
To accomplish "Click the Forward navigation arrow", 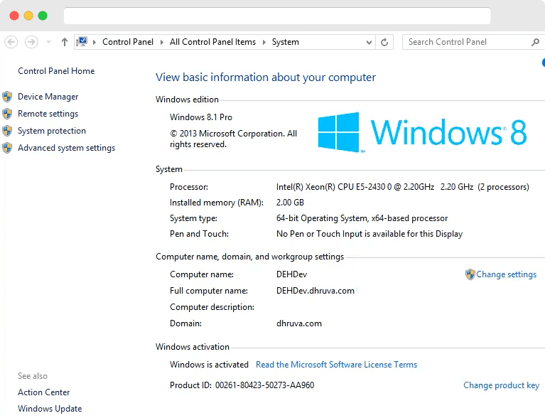I will [x=31, y=42].
